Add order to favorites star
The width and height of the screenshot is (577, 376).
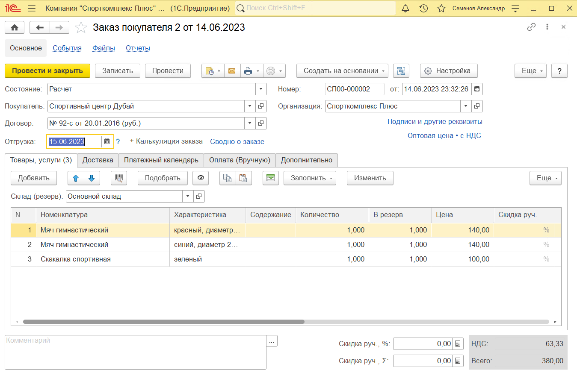(x=81, y=27)
